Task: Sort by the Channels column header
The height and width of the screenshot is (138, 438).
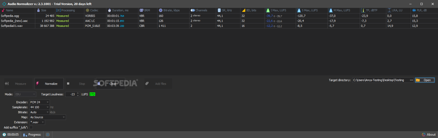Action: point(203,11)
